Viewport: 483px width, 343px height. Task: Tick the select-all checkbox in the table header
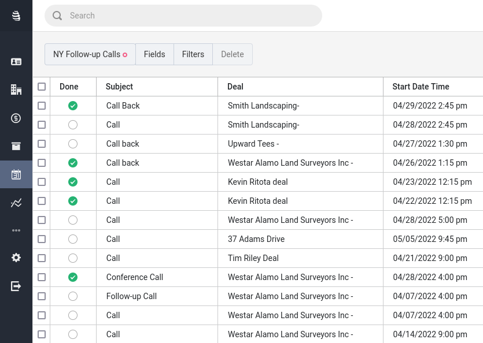[42, 87]
